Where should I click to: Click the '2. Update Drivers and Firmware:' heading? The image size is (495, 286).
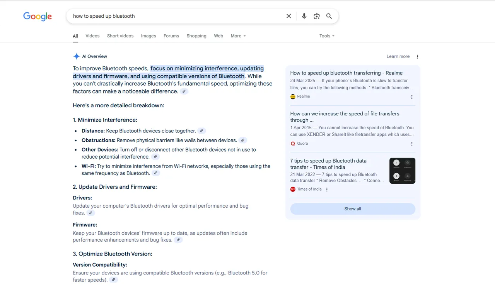click(115, 187)
